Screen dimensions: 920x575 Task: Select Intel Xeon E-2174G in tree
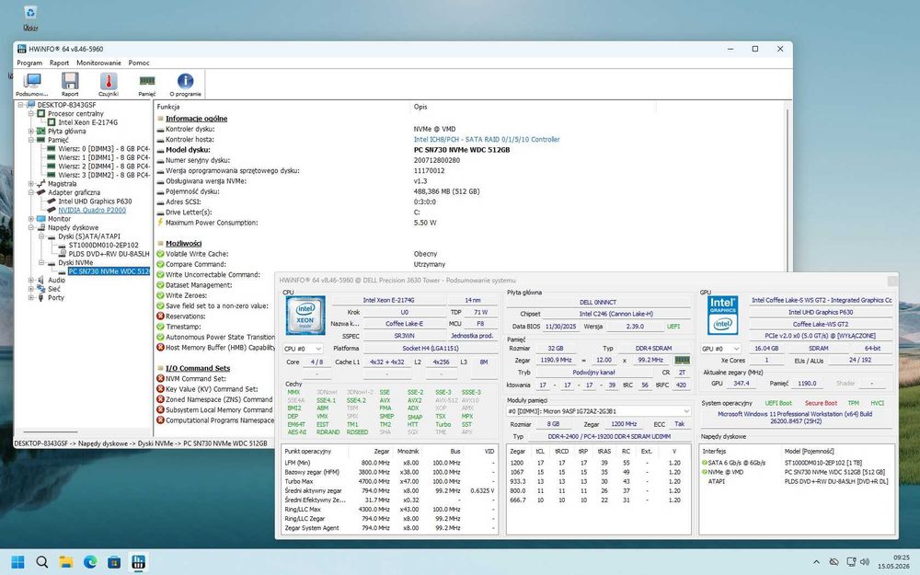(x=88, y=122)
